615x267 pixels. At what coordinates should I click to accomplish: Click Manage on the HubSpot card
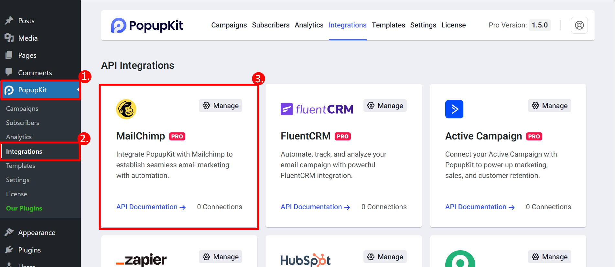(x=385, y=257)
